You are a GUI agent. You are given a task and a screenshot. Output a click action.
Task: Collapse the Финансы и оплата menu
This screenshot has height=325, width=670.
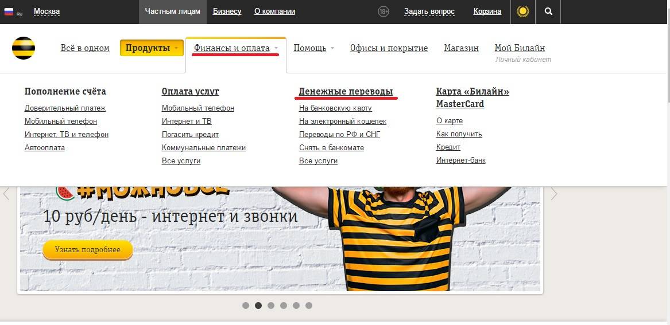(235, 48)
